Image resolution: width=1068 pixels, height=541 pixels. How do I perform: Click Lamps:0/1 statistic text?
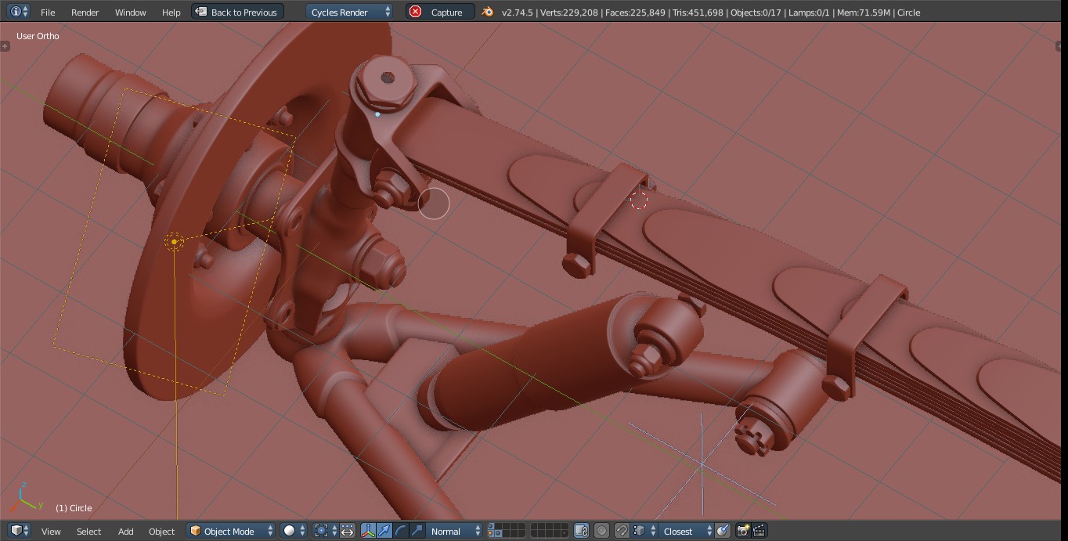point(807,13)
